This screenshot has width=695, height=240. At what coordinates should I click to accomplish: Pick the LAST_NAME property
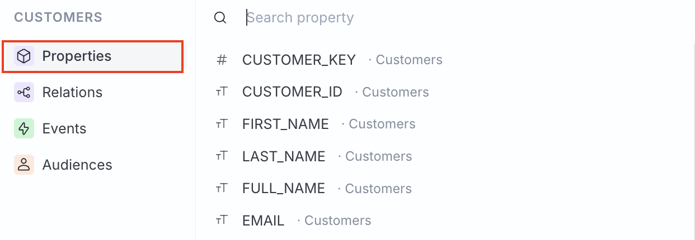click(x=284, y=156)
